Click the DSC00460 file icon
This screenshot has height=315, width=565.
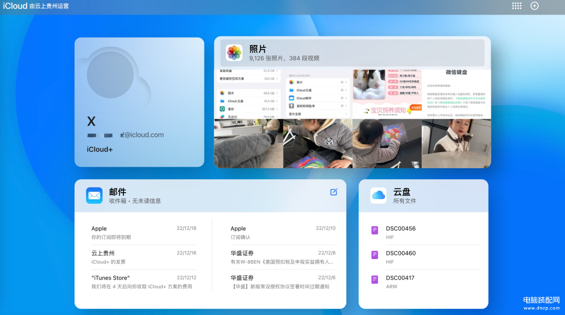(x=375, y=255)
